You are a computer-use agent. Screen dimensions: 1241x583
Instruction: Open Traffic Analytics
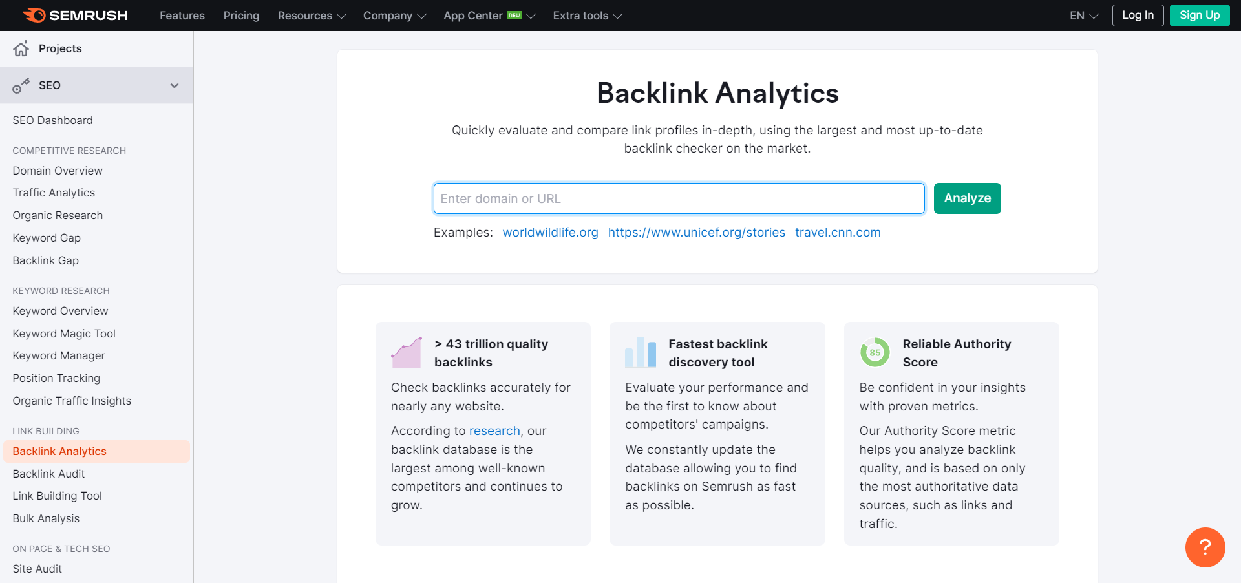(x=54, y=193)
